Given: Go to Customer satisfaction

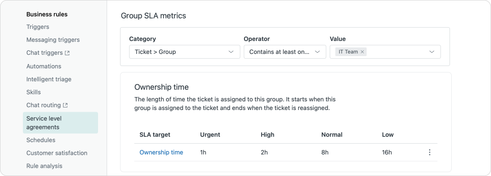Looking at the screenshot, I should (57, 153).
